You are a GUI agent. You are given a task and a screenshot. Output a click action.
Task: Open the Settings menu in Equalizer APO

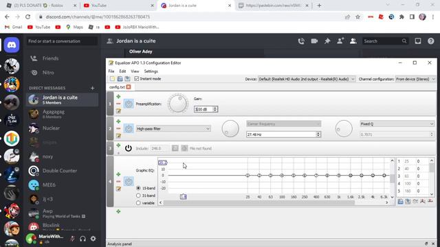tap(151, 71)
